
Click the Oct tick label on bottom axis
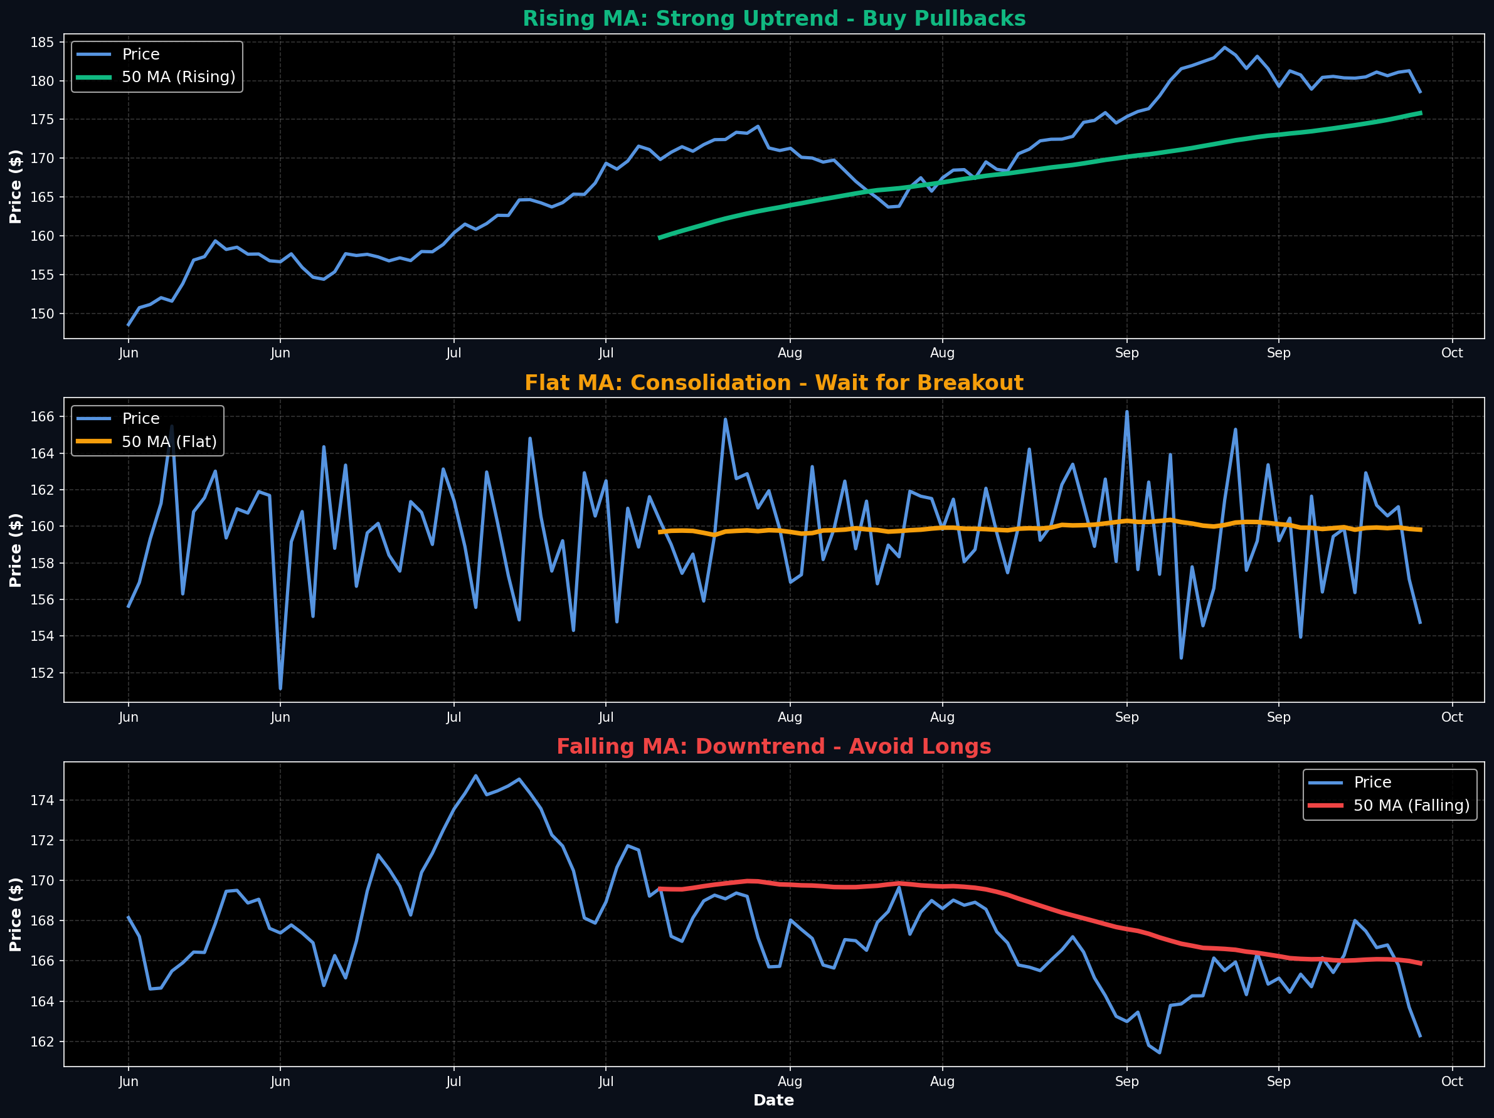pos(1452,1081)
